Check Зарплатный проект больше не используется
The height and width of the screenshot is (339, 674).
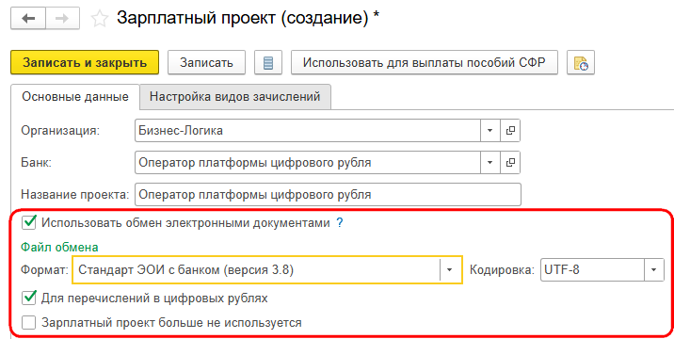coord(29,323)
